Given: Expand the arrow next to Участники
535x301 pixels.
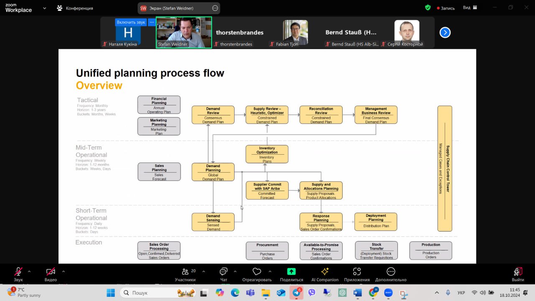Looking at the screenshot, I should pos(204,271).
